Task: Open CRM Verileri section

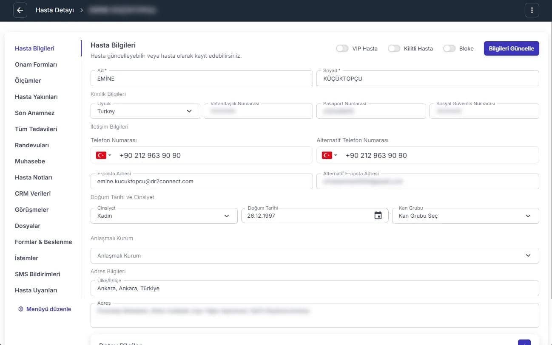Action: 33,194
